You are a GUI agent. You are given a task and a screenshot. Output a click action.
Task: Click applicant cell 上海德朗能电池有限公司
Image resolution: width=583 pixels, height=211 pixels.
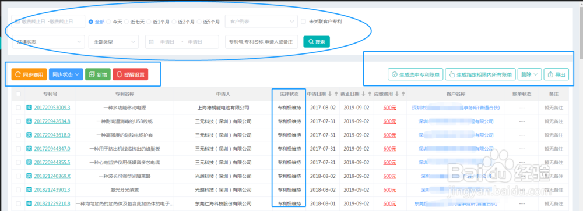click(x=223, y=108)
